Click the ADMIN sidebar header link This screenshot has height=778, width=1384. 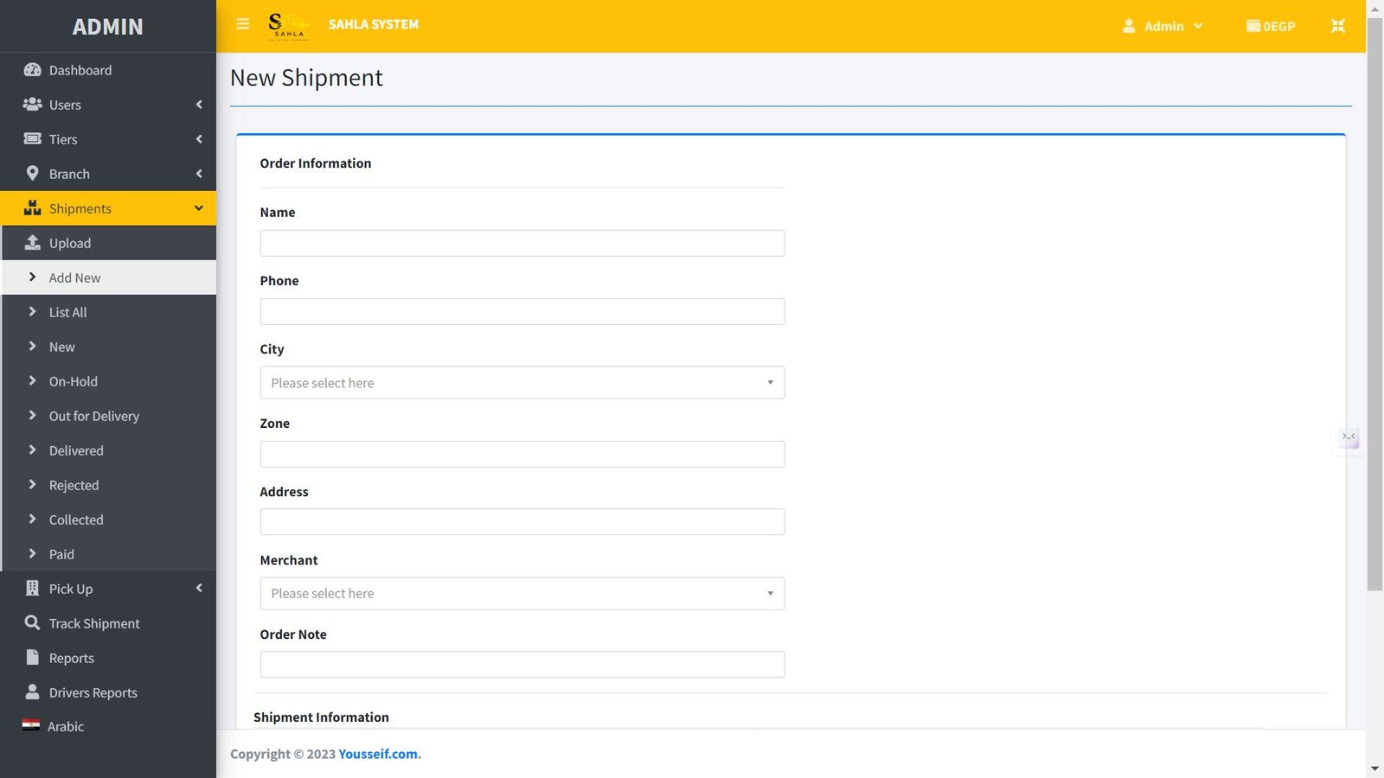108,27
